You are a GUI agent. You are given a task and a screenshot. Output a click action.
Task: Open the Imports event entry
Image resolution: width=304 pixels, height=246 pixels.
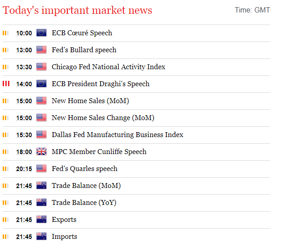[64, 237]
